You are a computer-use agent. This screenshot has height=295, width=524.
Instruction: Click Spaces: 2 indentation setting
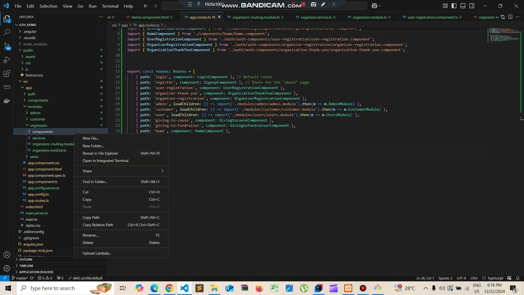point(445,278)
